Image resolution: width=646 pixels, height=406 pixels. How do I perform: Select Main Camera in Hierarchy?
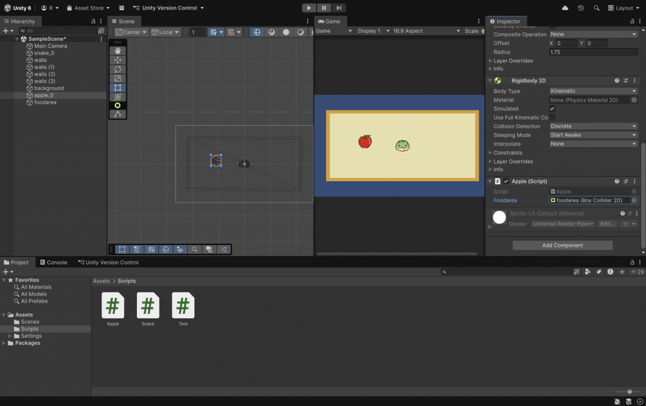[x=50, y=46]
